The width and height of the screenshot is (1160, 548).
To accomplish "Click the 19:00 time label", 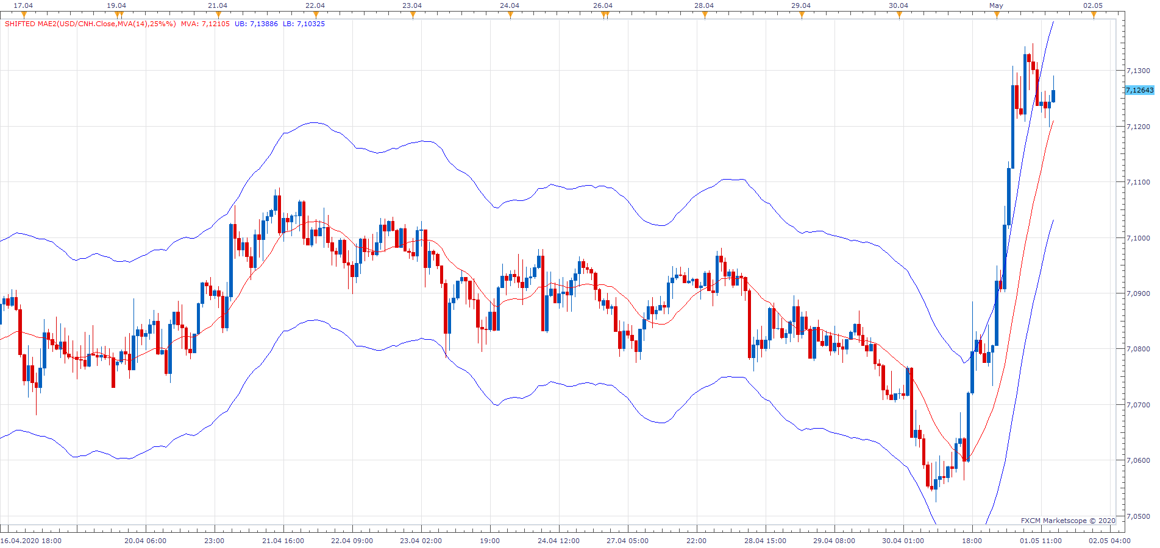I will point(489,541).
